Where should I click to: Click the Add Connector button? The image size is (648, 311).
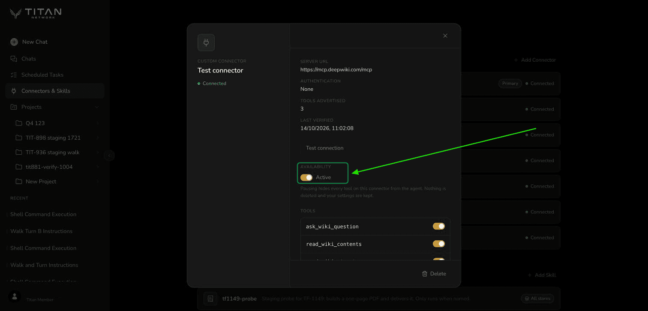click(535, 60)
